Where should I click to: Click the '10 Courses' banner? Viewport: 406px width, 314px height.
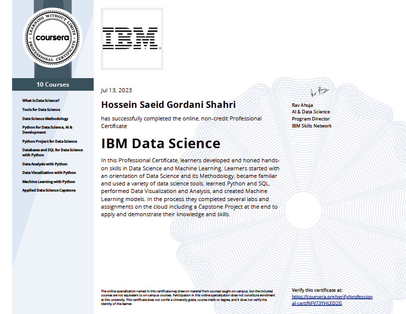coord(53,85)
